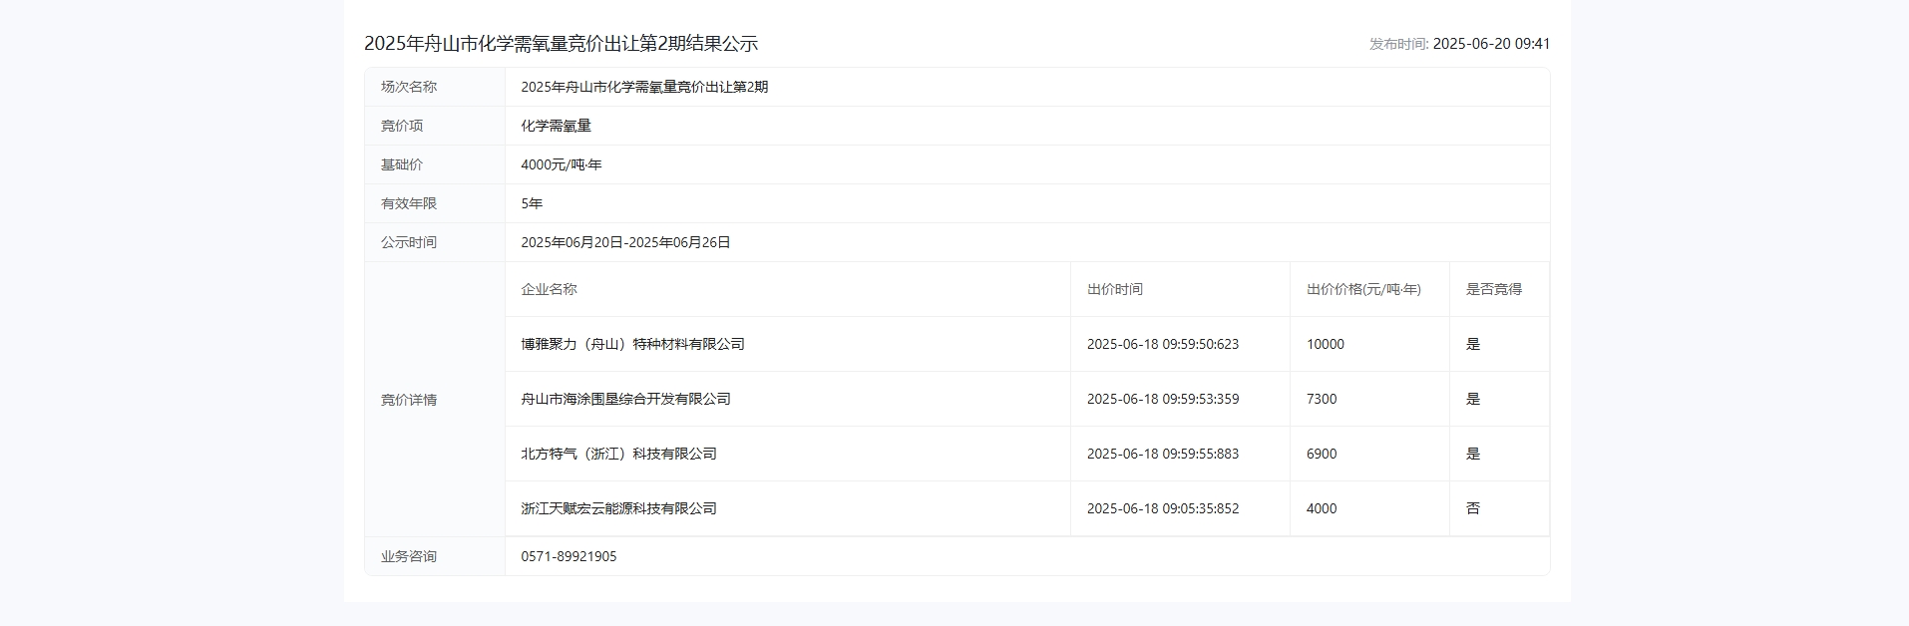Click bid time 2025-06-18 09:59:50:623

[1163, 344]
